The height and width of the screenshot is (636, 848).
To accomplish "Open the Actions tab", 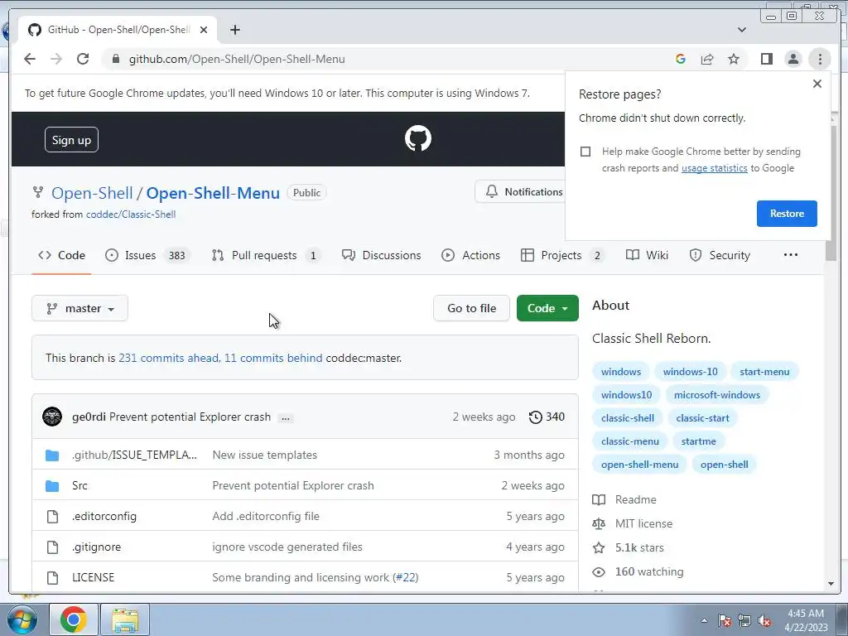I will click(x=471, y=255).
